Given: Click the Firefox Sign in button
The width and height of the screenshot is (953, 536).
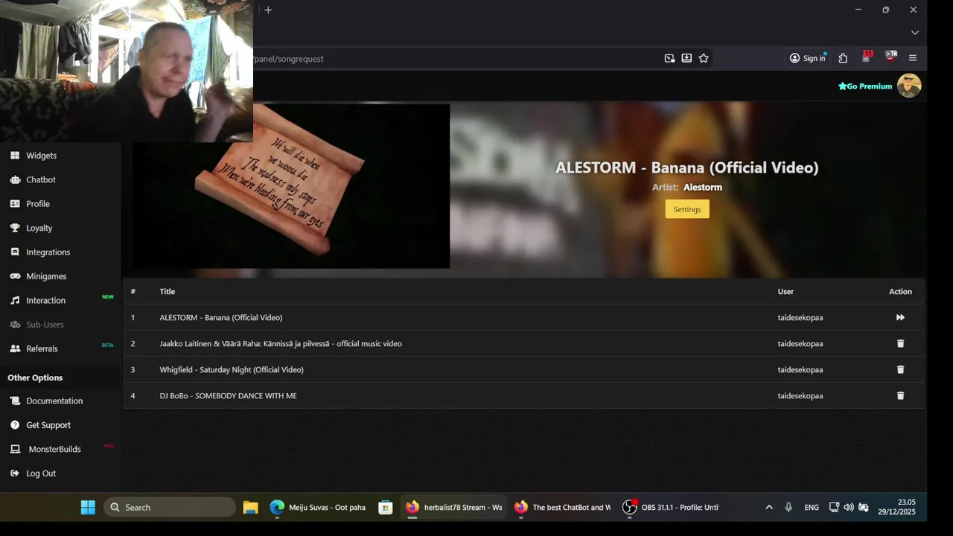Looking at the screenshot, I should coord(808,58).
